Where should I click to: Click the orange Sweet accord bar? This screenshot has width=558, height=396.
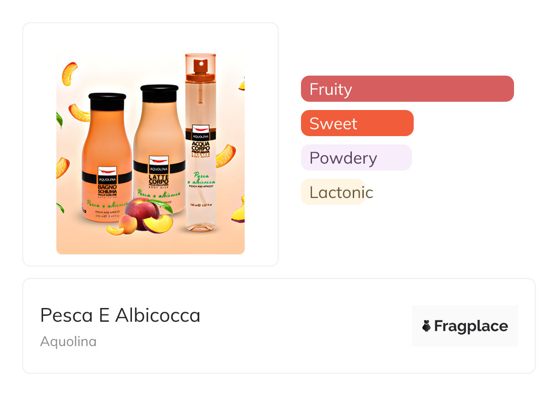coord(357,123)
